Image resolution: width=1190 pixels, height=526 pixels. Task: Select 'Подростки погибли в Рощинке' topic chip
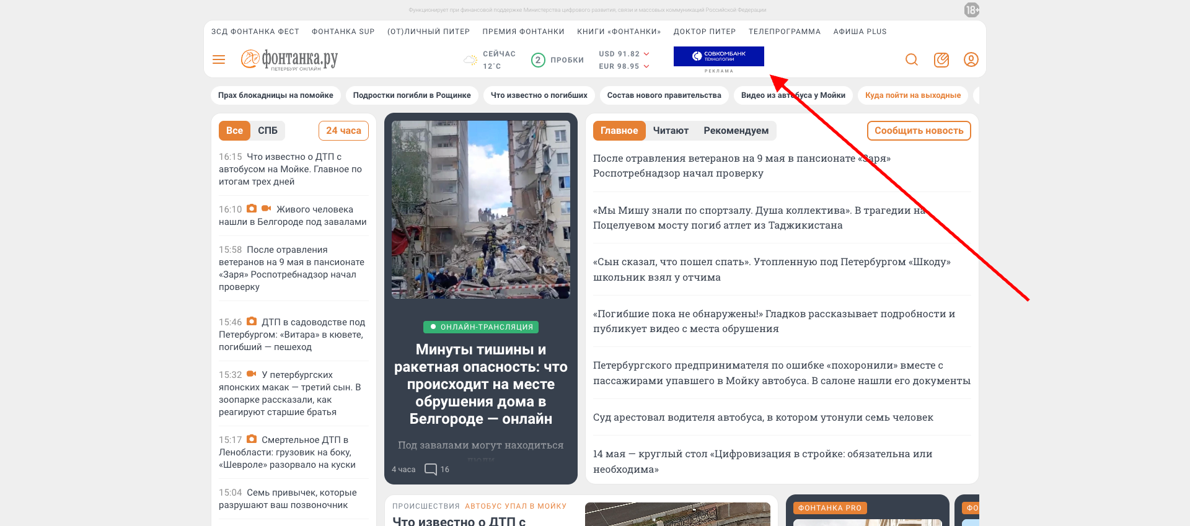[412, 95]
